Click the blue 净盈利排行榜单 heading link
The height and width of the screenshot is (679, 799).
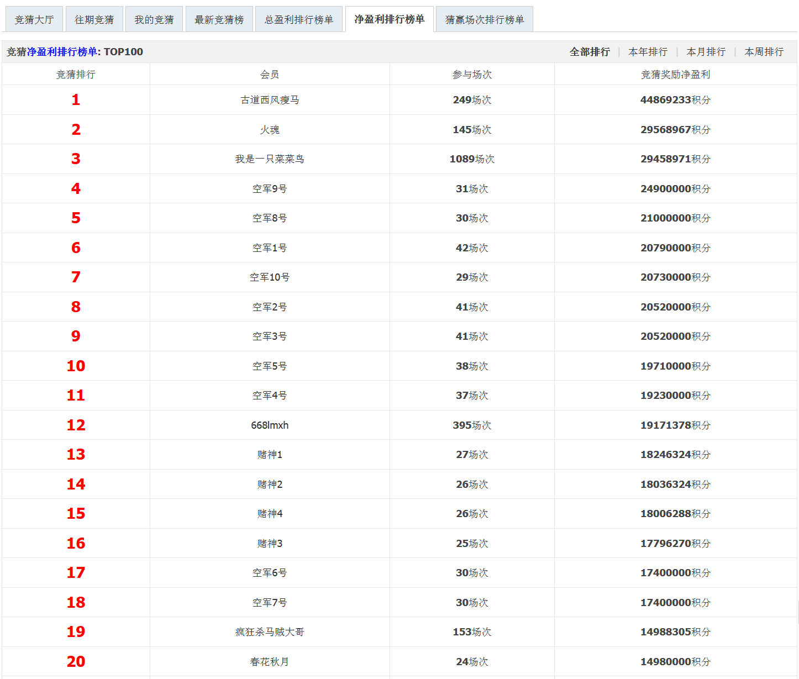click(62, 52)
